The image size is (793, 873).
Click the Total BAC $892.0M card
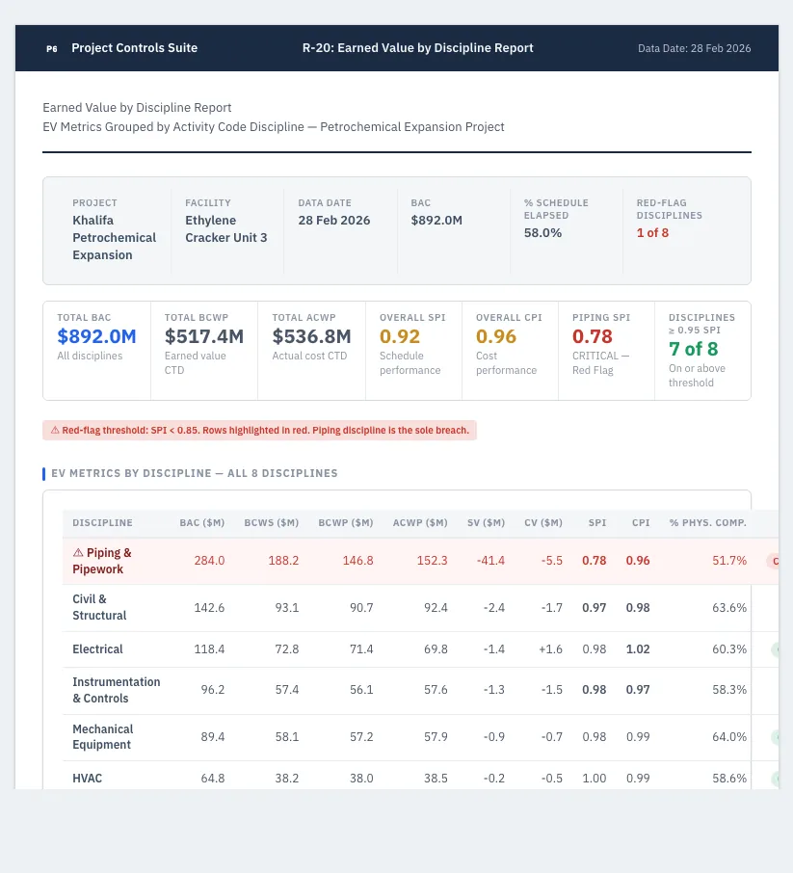coord(97,351)
